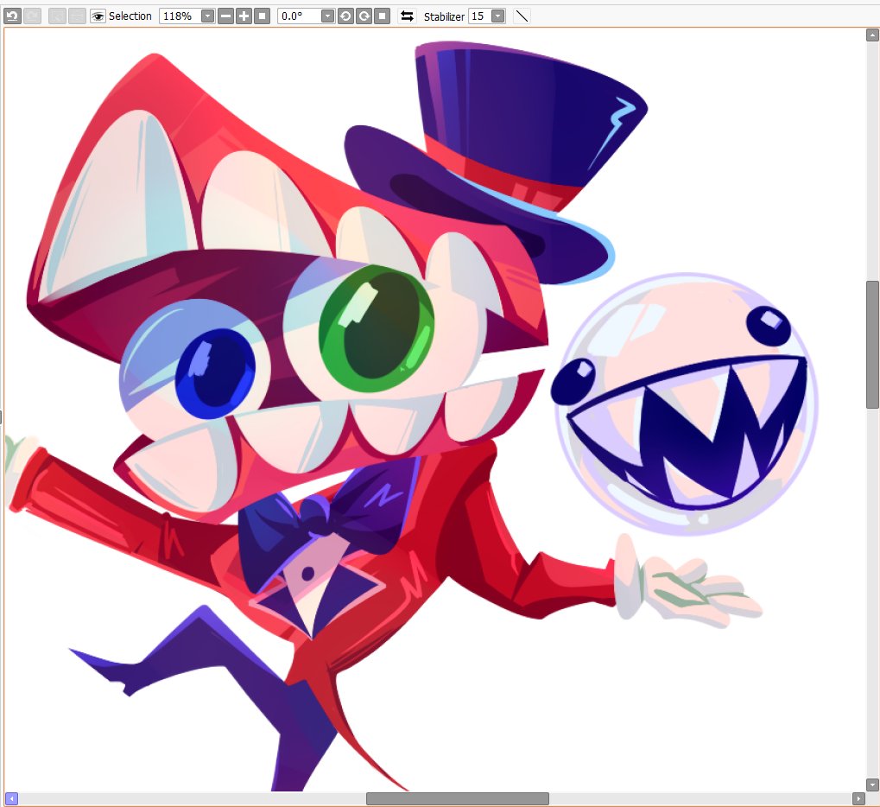Click the Selection label text
This screenshot has width=880, height=807.
coord(130,16)
